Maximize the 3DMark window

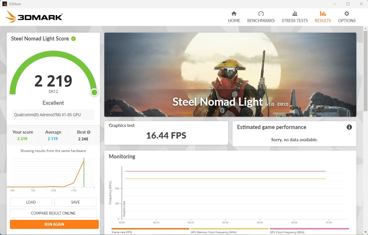348,4
